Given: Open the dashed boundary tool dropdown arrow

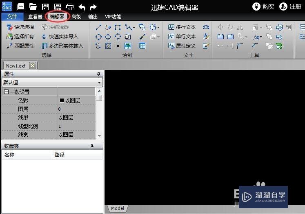Looking at the screenshot, I should [x=158, y=27].
